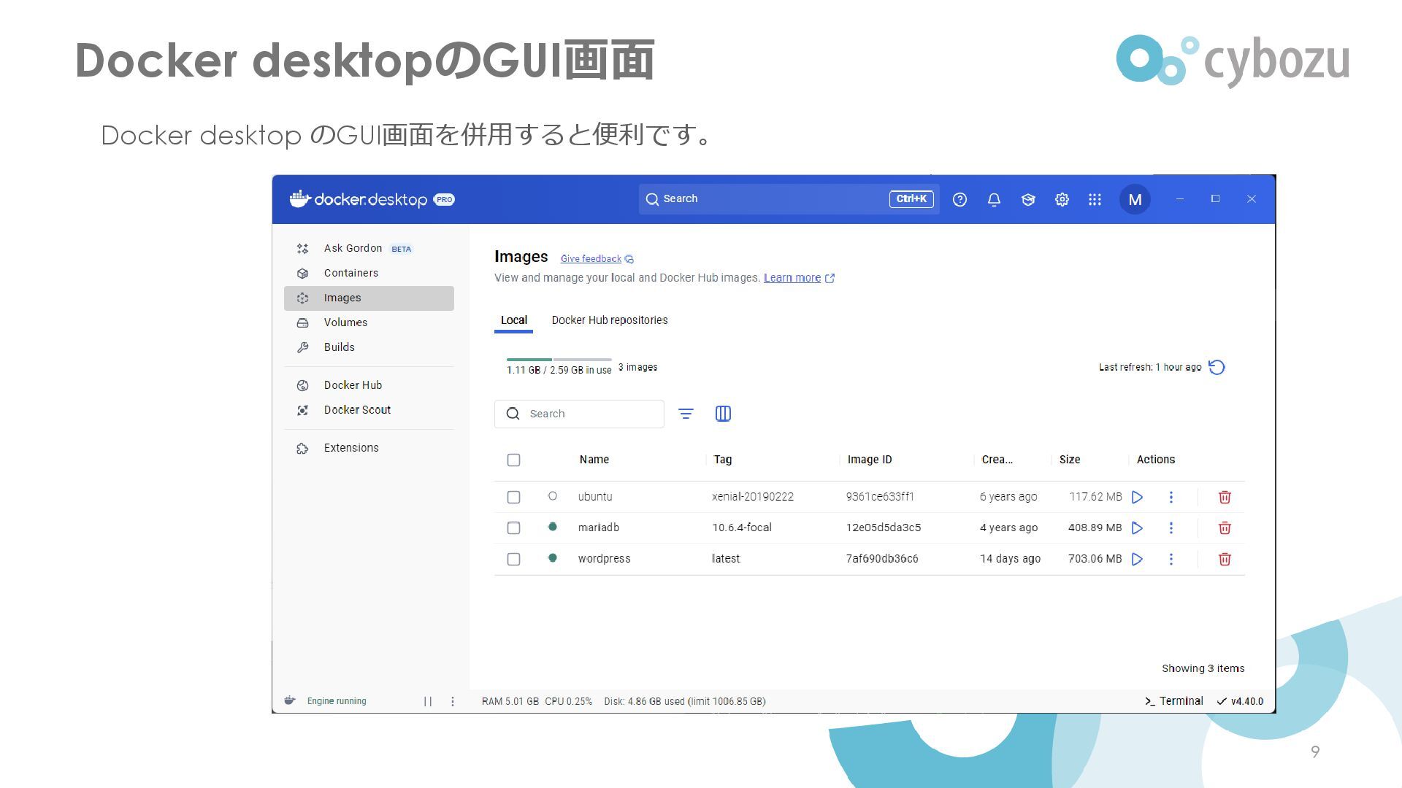Focus the images Search field
This screenshot has width=1402, height=788.
coord(579,414)
